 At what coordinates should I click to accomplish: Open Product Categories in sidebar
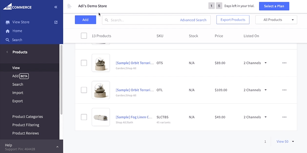27,117
